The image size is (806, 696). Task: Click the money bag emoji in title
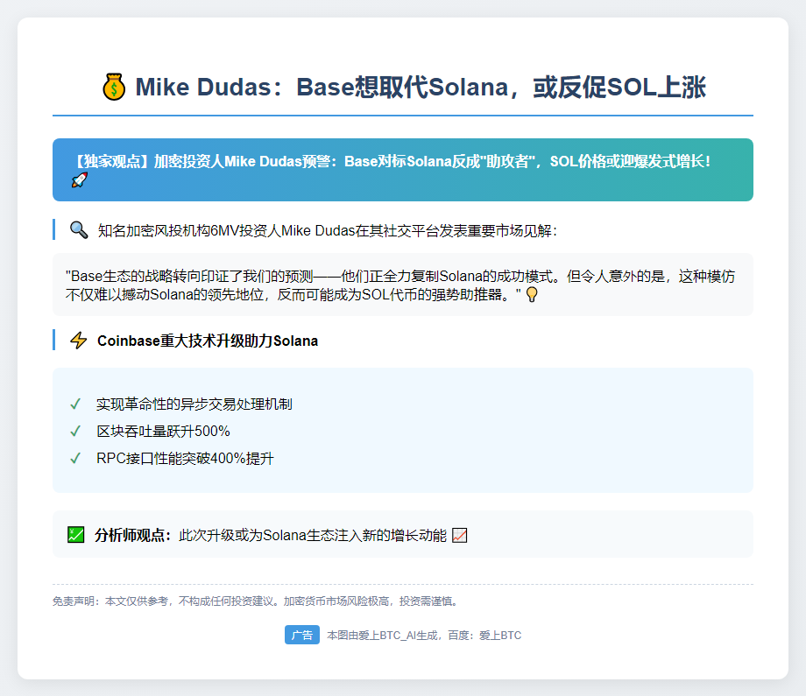[114, 87]
